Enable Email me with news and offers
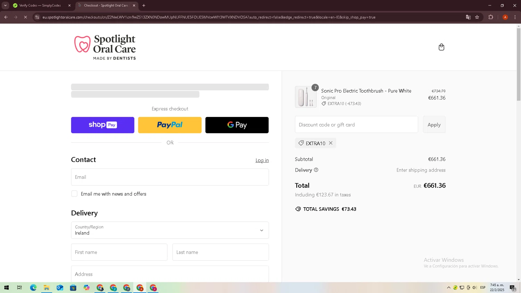521x293 pixels. click(x=74, y=194)
